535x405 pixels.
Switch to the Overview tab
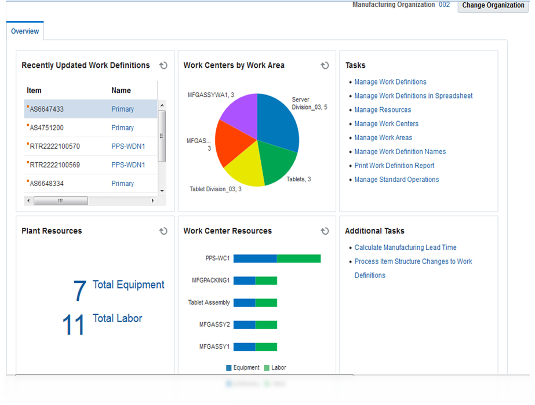click(25, 31)
